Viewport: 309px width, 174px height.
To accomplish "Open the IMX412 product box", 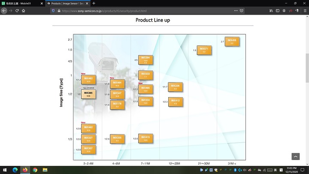I will pyautogui.click(x=176, y=102).
